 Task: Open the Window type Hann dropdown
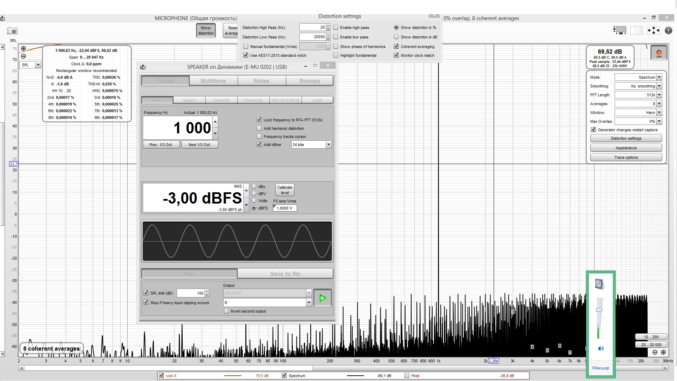coord(659,113)
